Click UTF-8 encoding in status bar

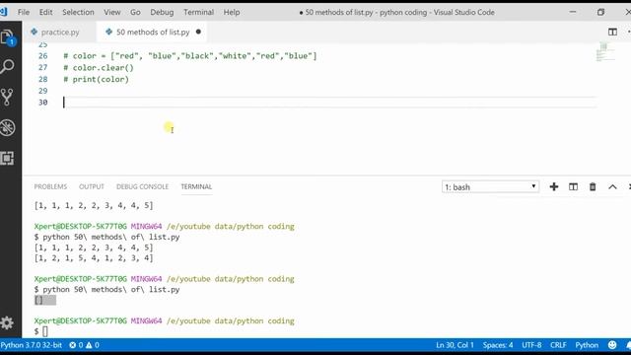coord(531,345)
